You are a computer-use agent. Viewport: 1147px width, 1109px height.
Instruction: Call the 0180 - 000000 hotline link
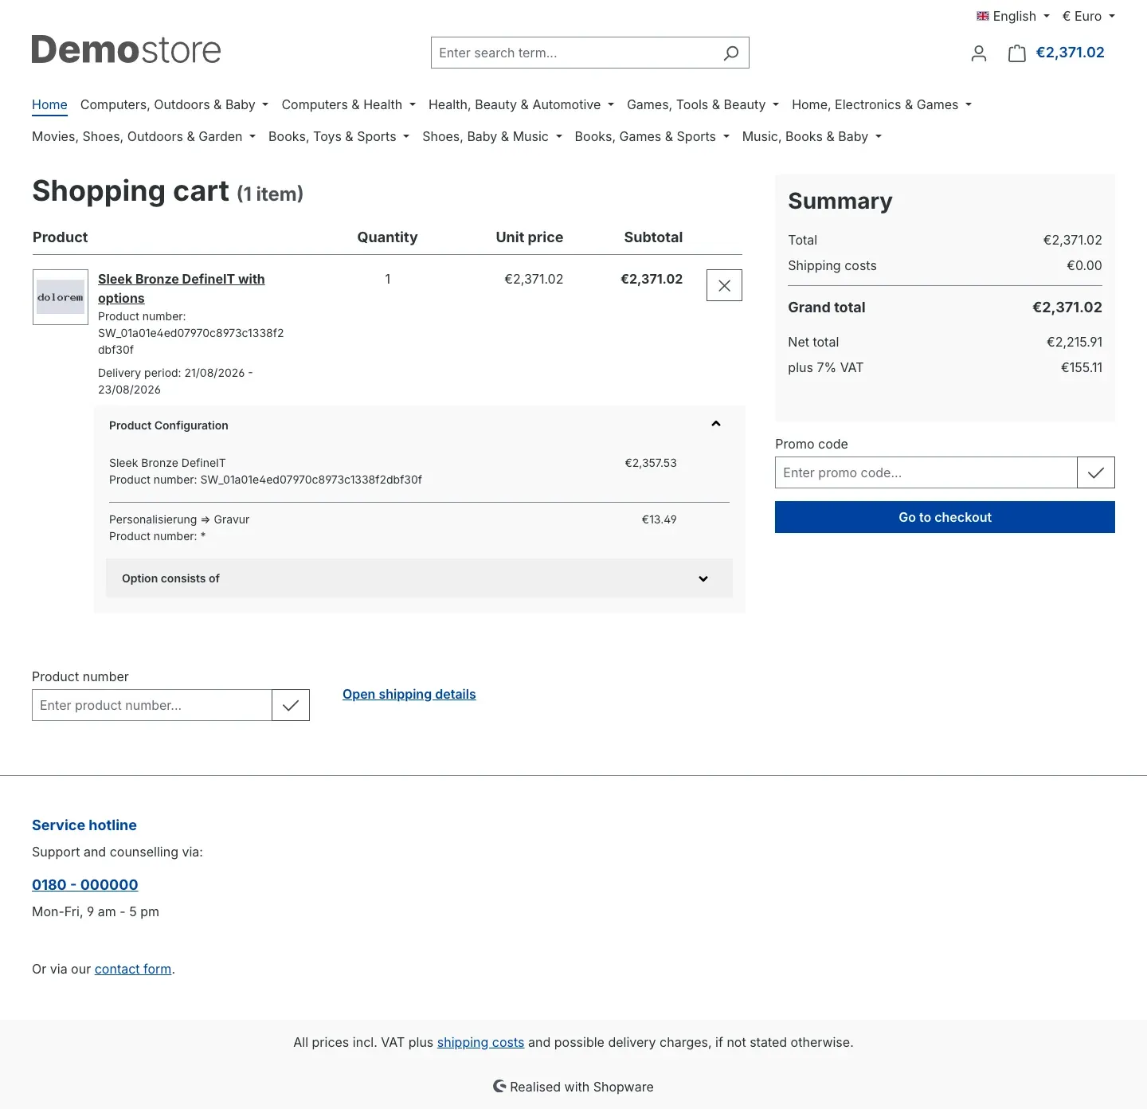coord(85,884)
